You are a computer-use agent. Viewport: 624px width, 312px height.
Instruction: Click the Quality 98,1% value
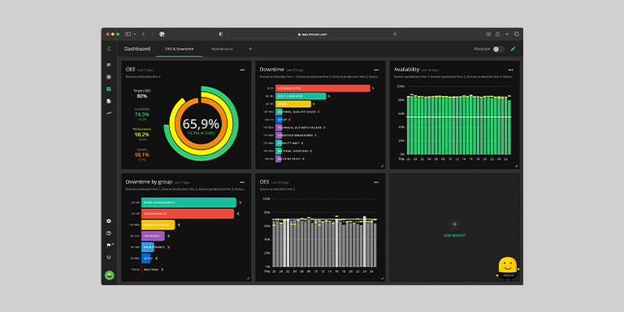click(141, 155)
